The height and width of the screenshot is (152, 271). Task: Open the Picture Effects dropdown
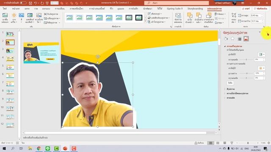pos(158,18)
